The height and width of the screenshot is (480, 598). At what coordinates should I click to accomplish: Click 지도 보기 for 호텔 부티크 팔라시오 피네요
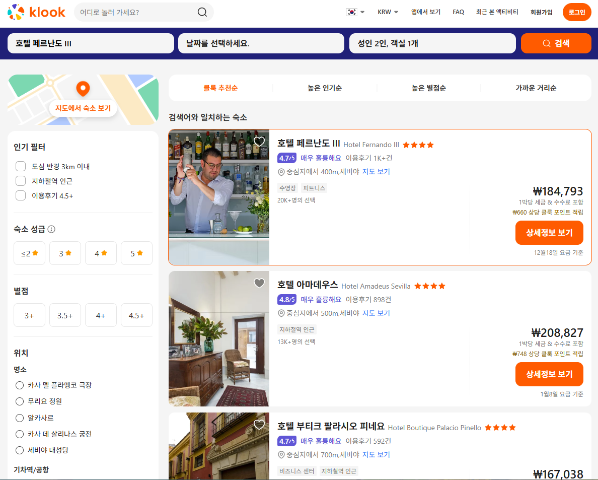[376, 455]
